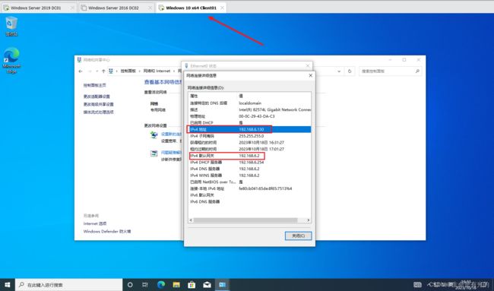This screenshot has width=494, height=291.
Task: Click the 关闭(C) button in details dialog
Action: [298, 236]
